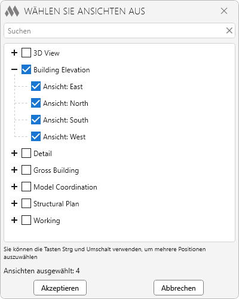This screenshot has height=299, width=239.
Task: Expand the Gross Building node
Action: pos(14,170)
